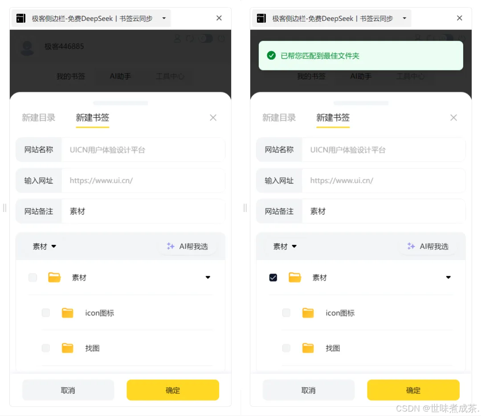Edit the 网站备注 field in left panel
Viewport: 481px width, 416px height.
click(x=143, y=212)
